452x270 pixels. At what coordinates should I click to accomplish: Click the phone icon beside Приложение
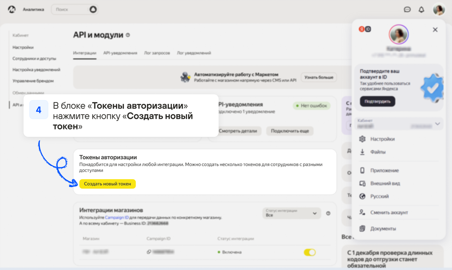pos(363,170)
